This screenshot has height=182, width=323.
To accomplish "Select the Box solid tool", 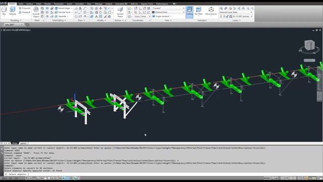I will pos(4,11).
